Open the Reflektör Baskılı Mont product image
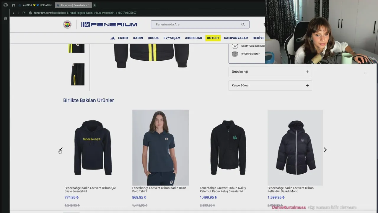 [295, 148]
